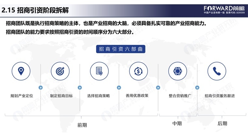The image size is (248, 139).
Task: Click the 股票代码:839599 text
Action: (235, 13)
